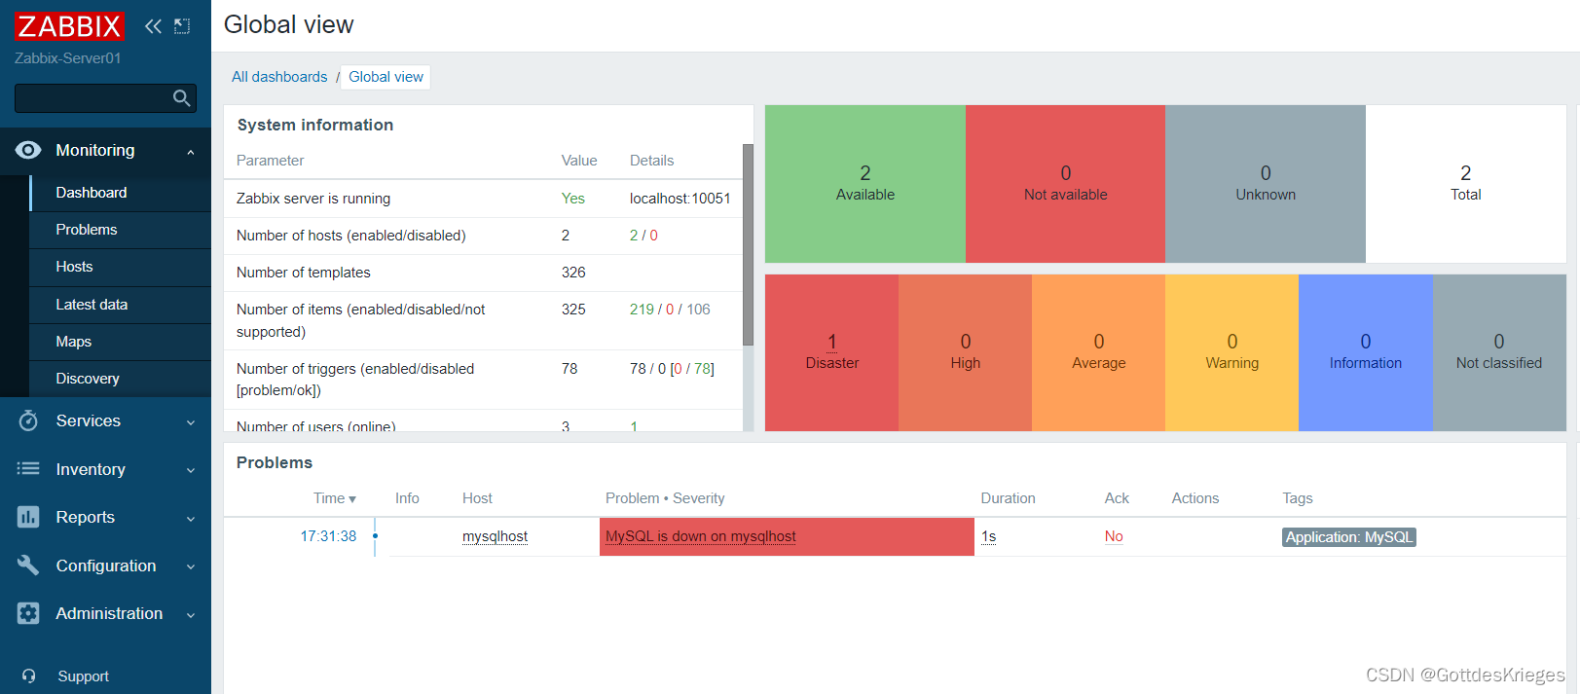Open the Hosts menu item
This screenshot has height=694, width=1580.
(x=121, y=267)
